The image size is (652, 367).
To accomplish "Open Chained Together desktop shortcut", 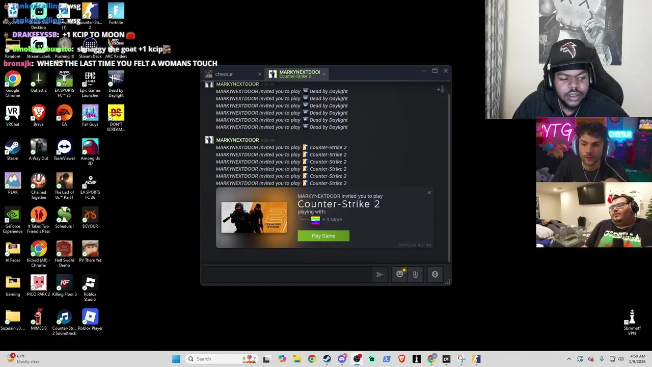I will pos(38,187).
